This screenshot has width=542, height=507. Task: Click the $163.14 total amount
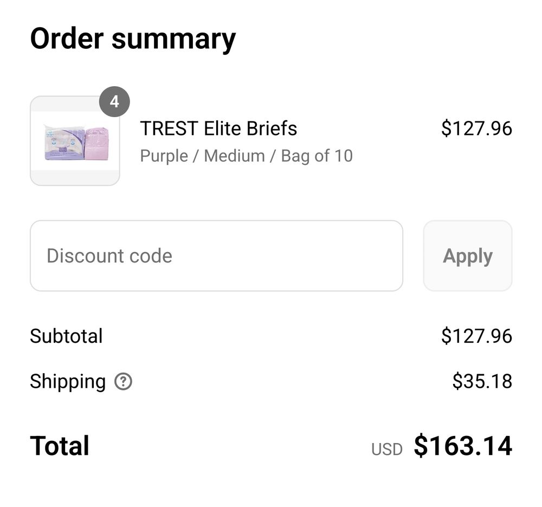(x=463, y=446)
